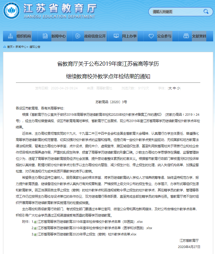Open the 组织机构 menu

click(23, 36)
